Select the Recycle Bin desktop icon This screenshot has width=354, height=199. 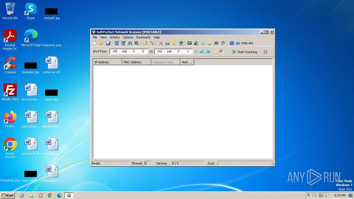click(x=10, y=11)
